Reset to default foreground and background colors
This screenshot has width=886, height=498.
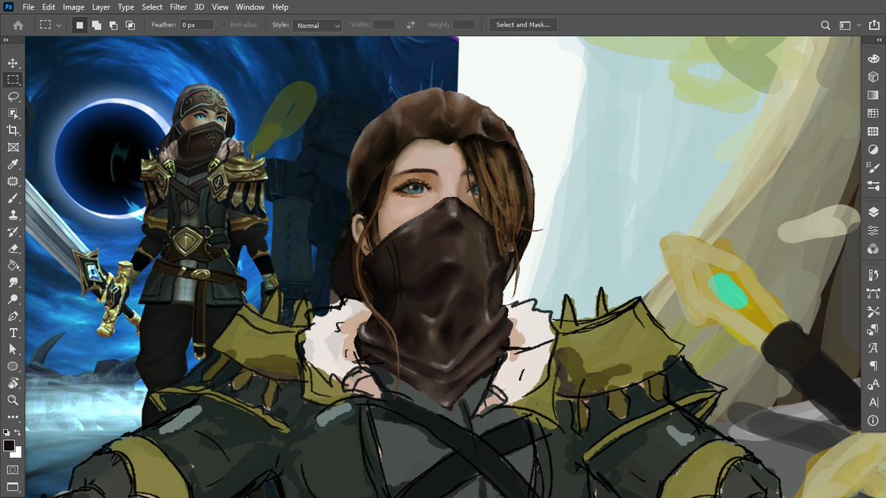click(7, 432)
